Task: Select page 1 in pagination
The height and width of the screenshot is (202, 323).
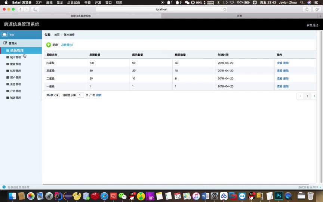Action: coord(307,96)
